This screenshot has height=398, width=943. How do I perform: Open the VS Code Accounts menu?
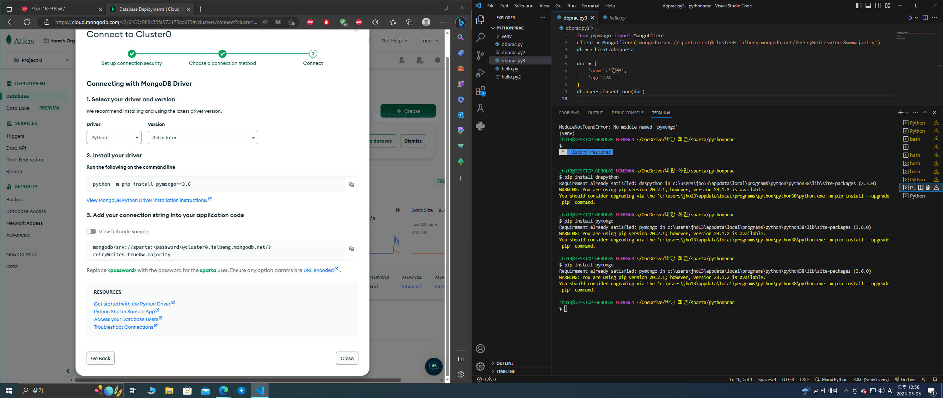[x=480, y=349]
